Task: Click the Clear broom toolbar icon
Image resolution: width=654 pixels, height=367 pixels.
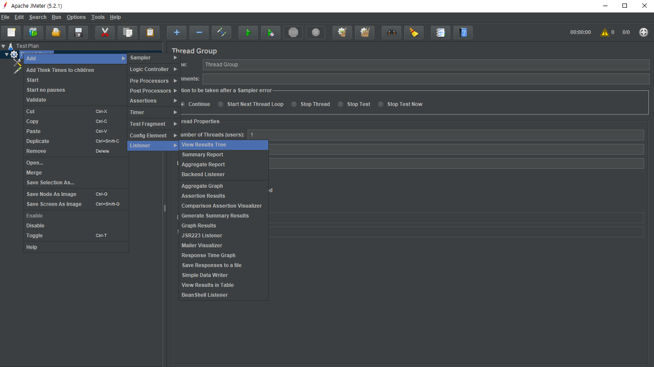Action: pos(342,33)
